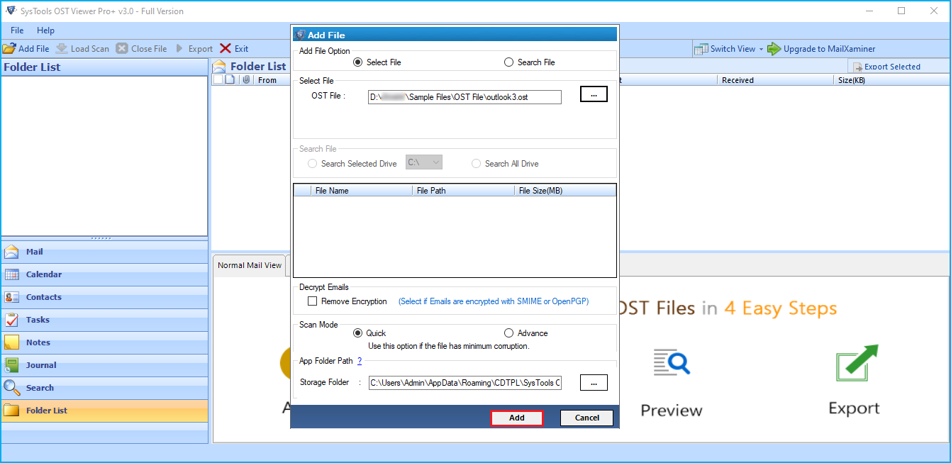The image size is (951, 463).
Task: Browse Storage Folder with ... button
Action: pyautogui.click(x=594, y=383)
